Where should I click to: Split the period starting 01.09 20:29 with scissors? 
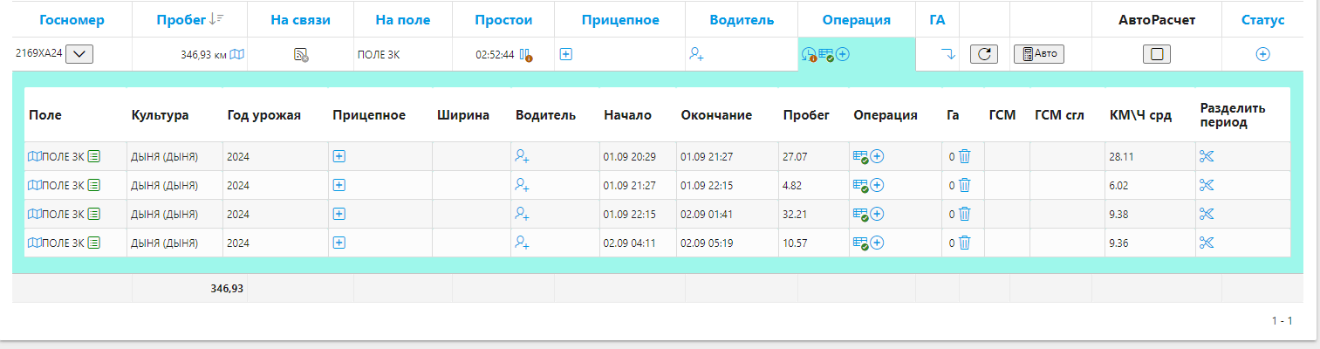1207,156
